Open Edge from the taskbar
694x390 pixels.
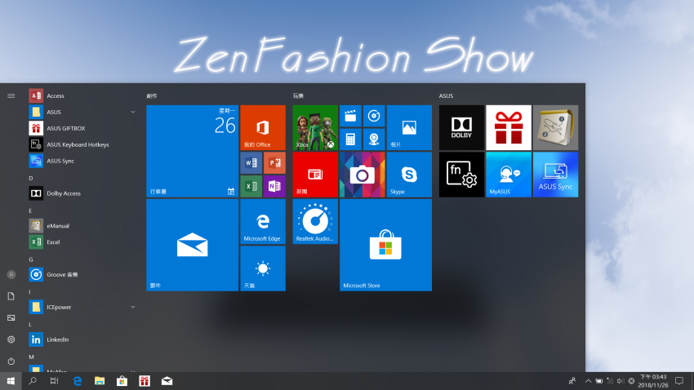[x=78, y=381]
